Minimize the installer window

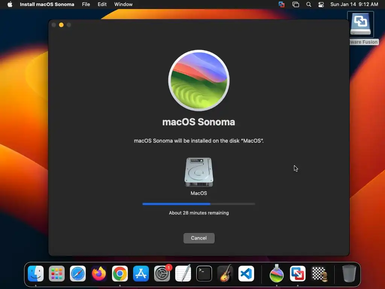[61, 25]
